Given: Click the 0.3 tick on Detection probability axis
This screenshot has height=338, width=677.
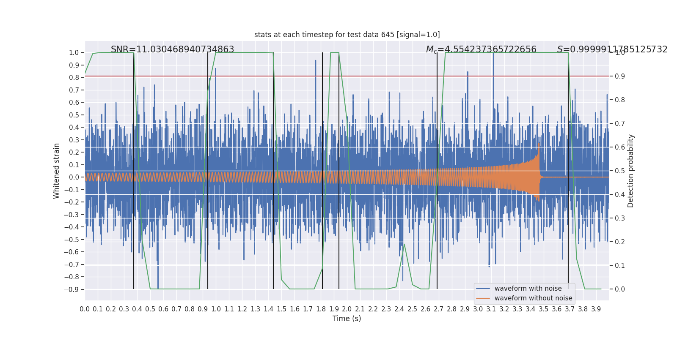Looking at the screenshot, I should coord(620,218).
